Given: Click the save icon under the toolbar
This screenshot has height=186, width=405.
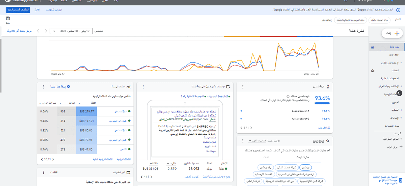Looking at the screenshot, I should coord(8,19).
